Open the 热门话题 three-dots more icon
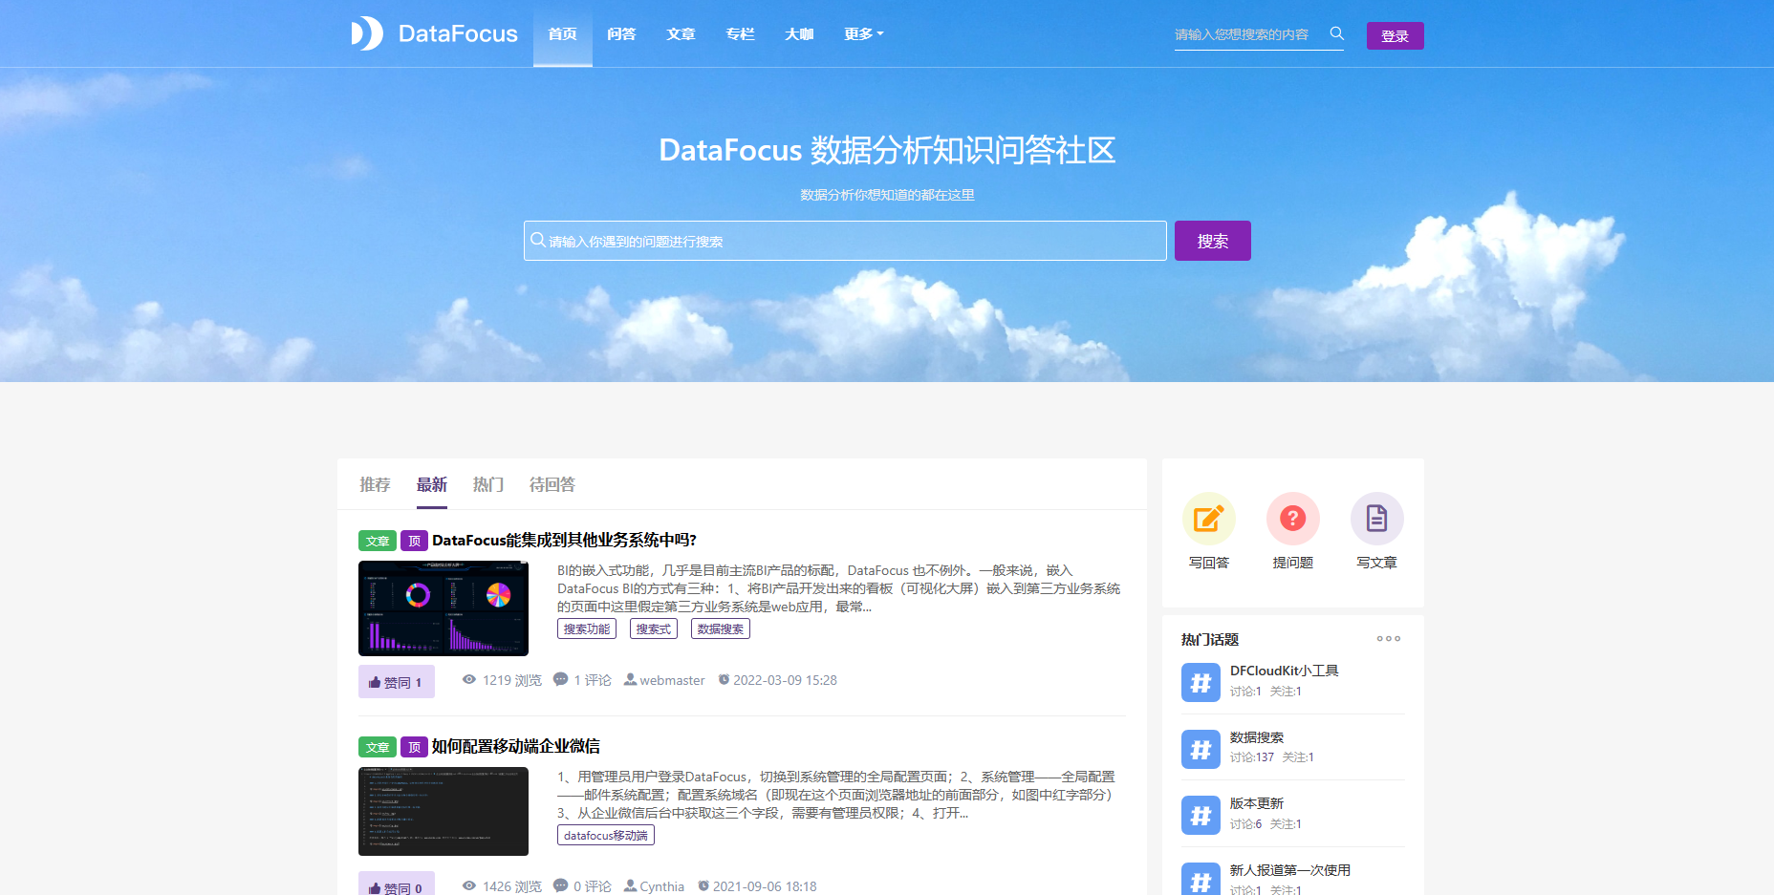 click(x=1389, y=639)
